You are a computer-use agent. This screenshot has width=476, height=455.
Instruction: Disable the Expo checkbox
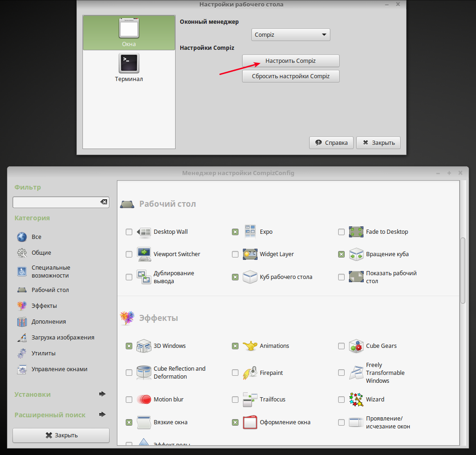235,232
